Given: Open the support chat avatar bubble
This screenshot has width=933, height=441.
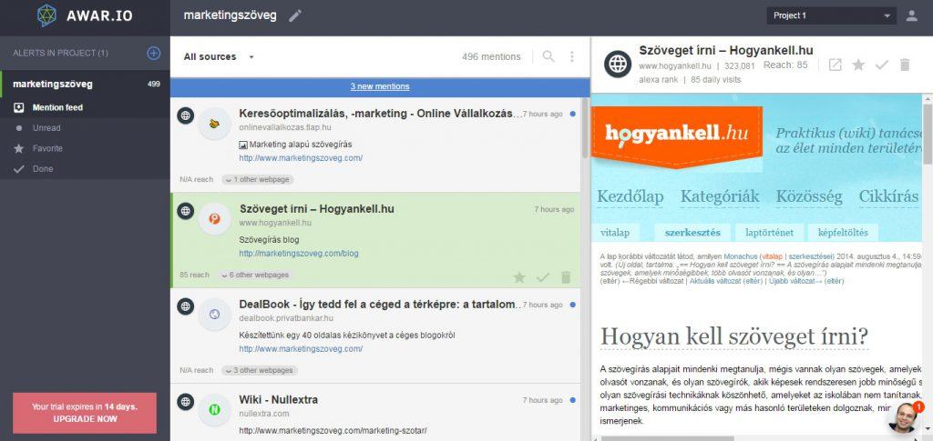Looking at the screenshot, I should (x=904, y=418).
